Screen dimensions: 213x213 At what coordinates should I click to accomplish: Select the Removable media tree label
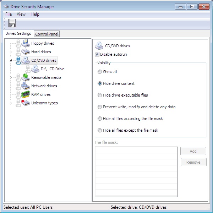pos(46,77)
